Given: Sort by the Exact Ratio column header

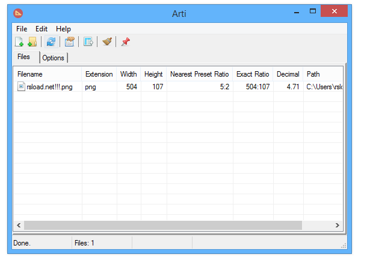Looking at the screenshot, I should pyautogui.click(x=253, y=74).
